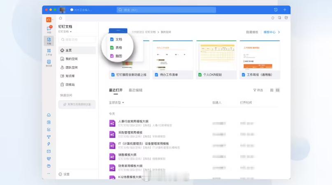Open the Workbench four-squares icon

(x=49, y=52)
